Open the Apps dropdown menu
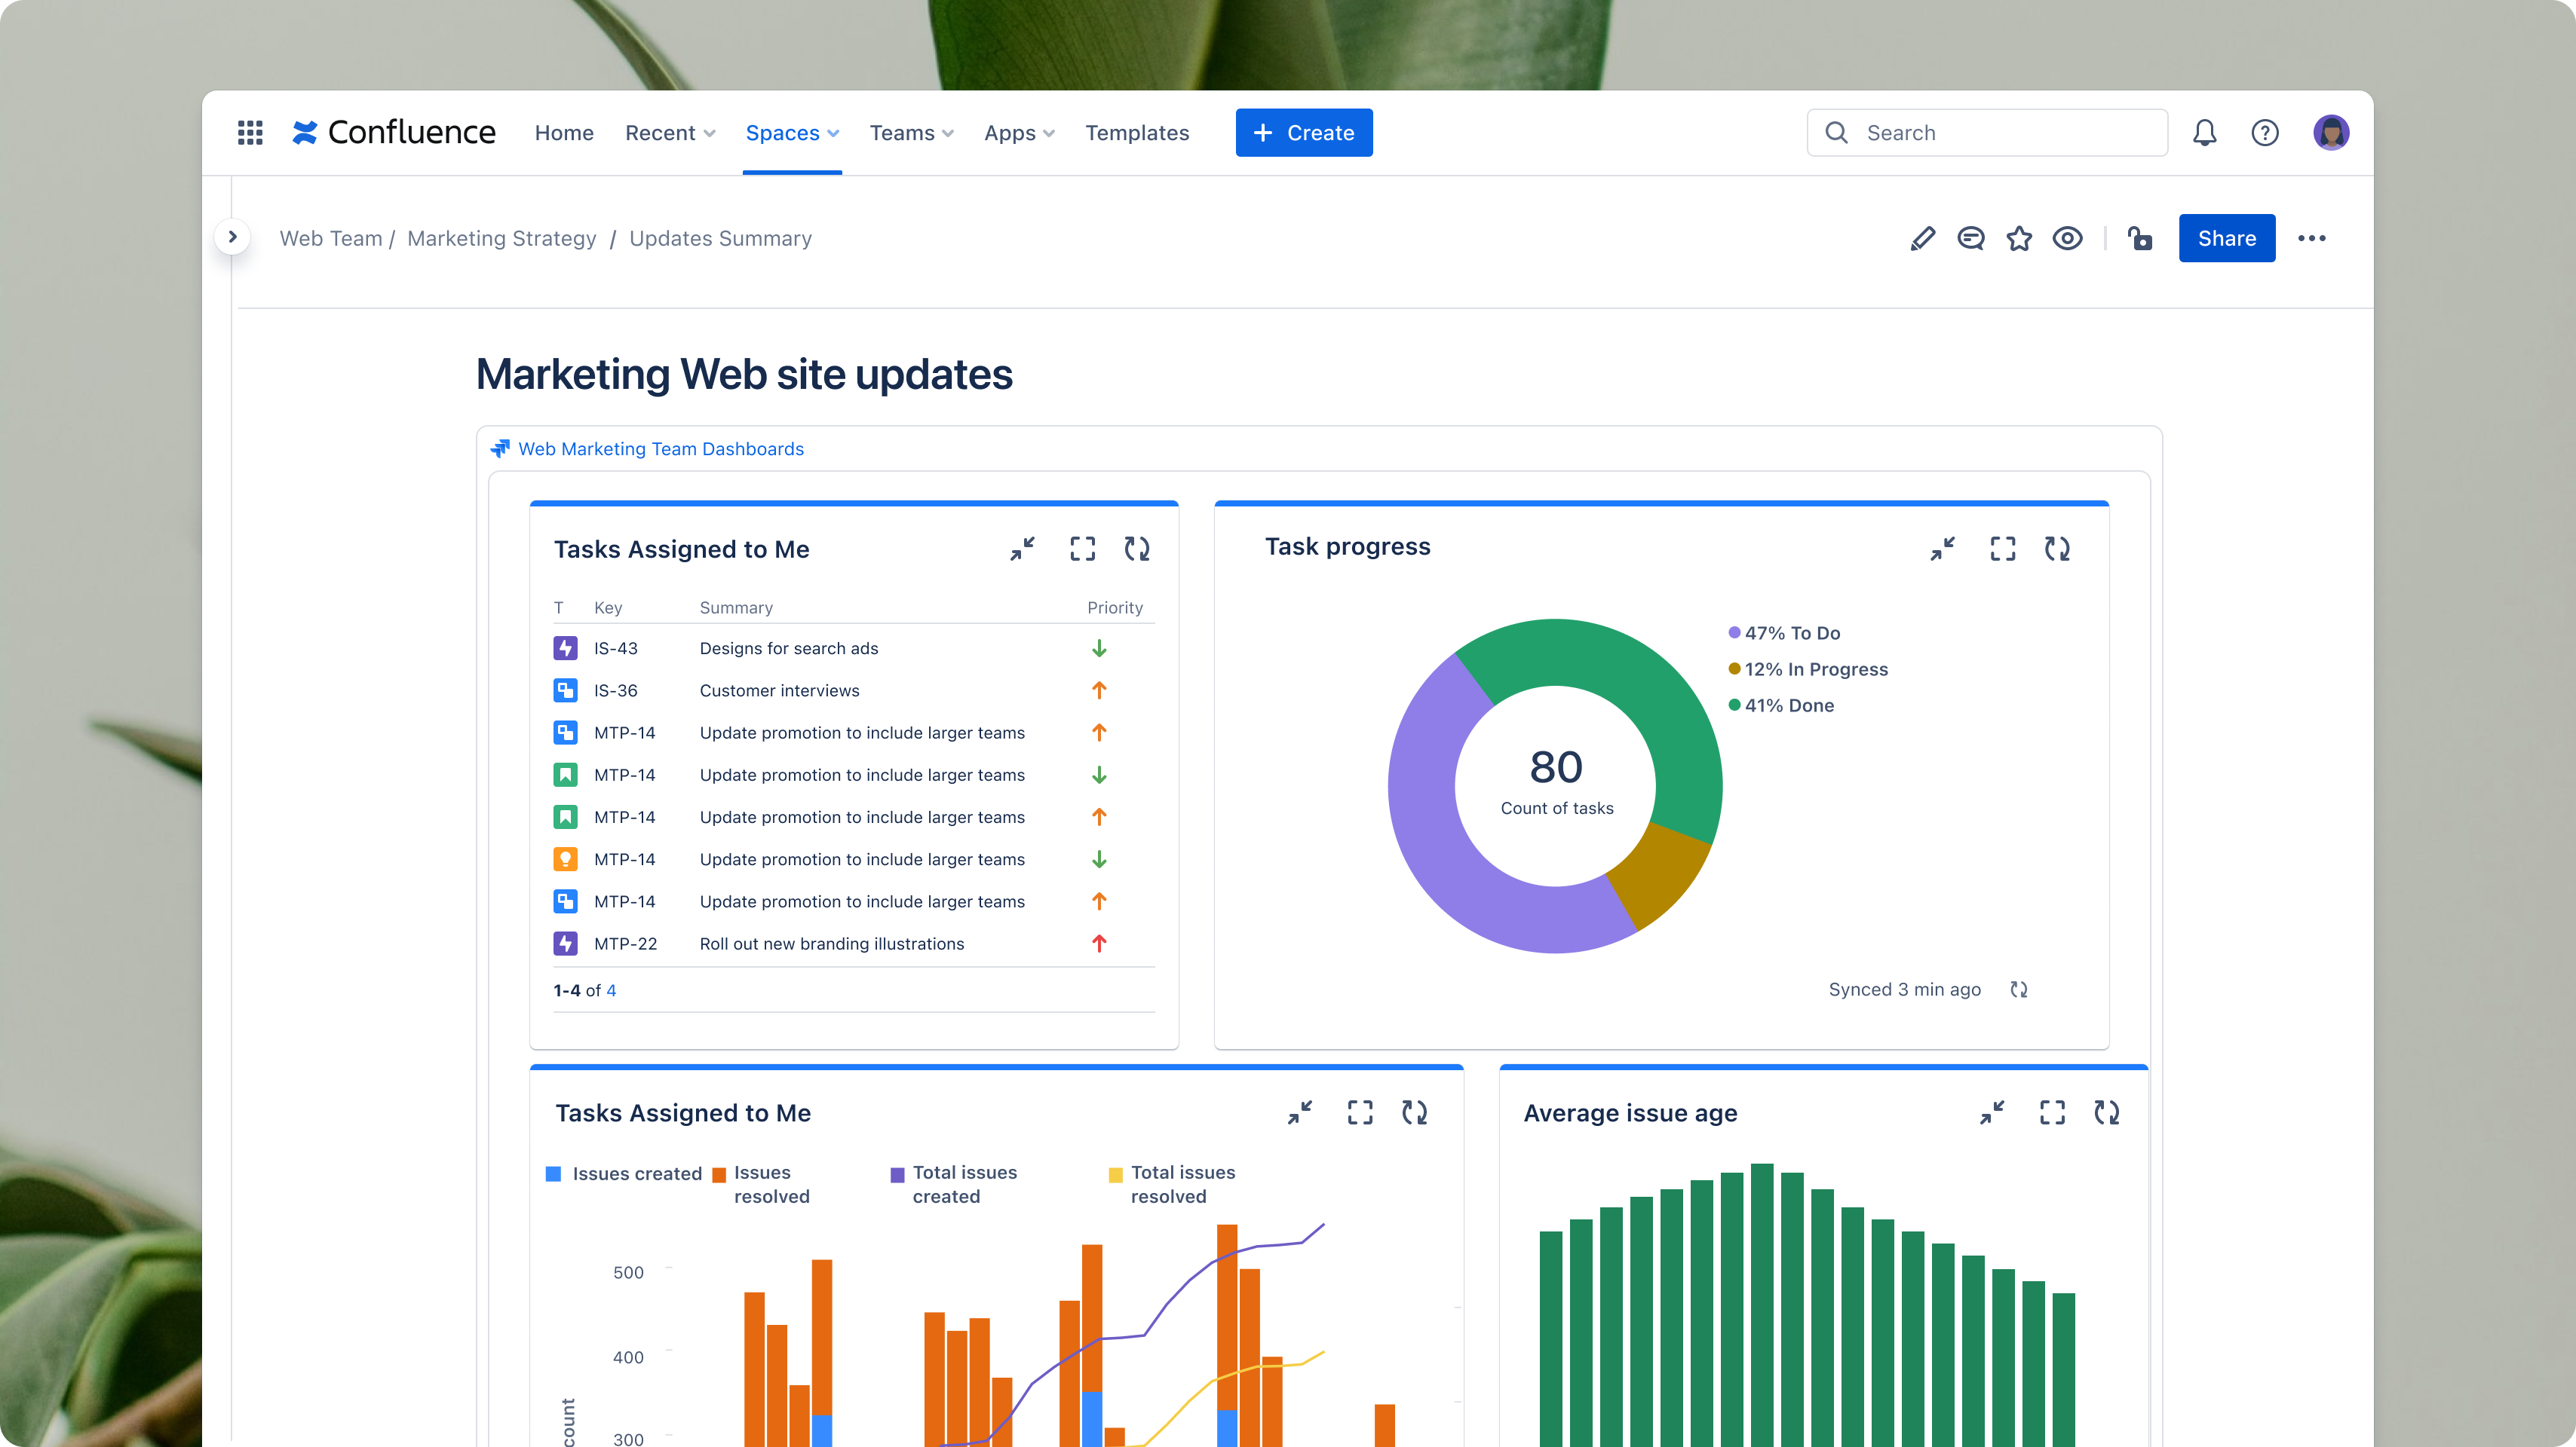This screenshot has height=1447, width=2576. (1019, 133)
